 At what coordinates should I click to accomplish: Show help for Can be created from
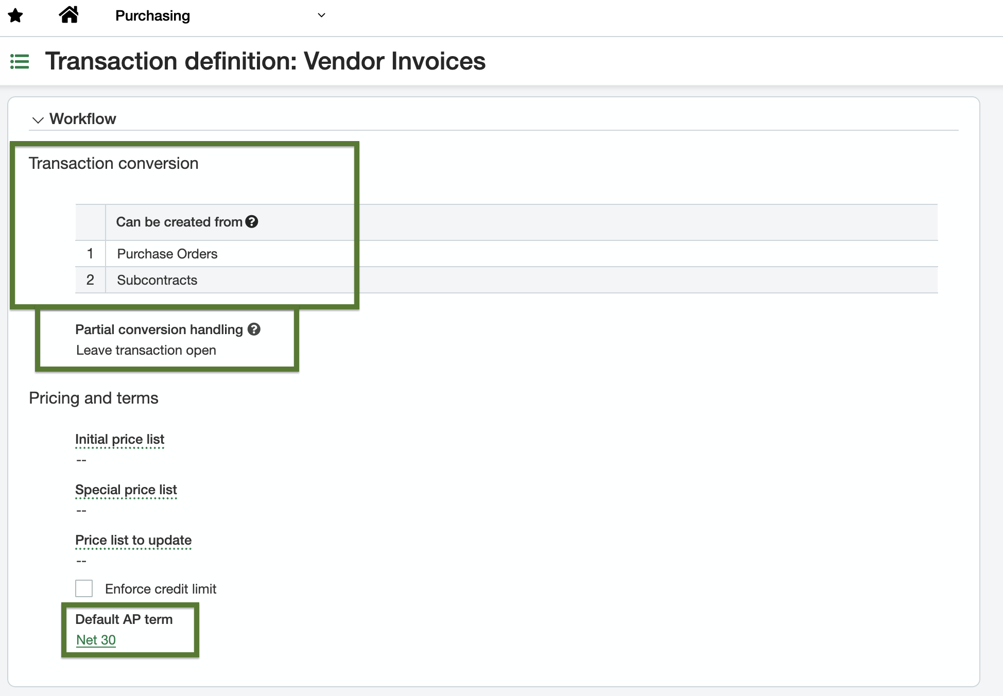pos(252,222)
